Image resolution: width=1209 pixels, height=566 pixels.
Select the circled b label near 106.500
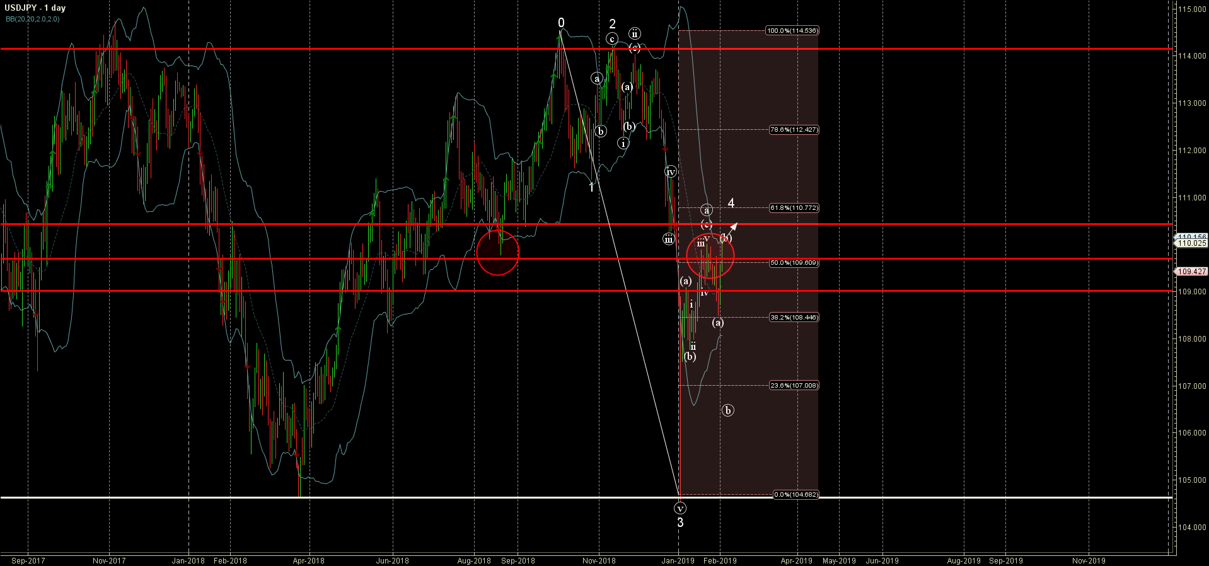pos(728,410)
